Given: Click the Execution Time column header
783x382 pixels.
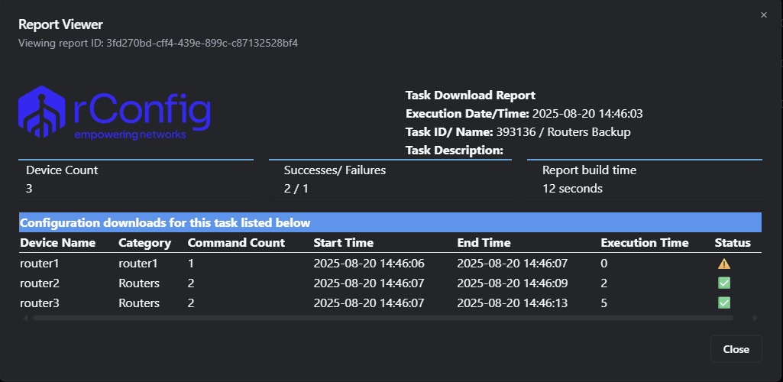Looking at the screenshot, I should 645,243.
